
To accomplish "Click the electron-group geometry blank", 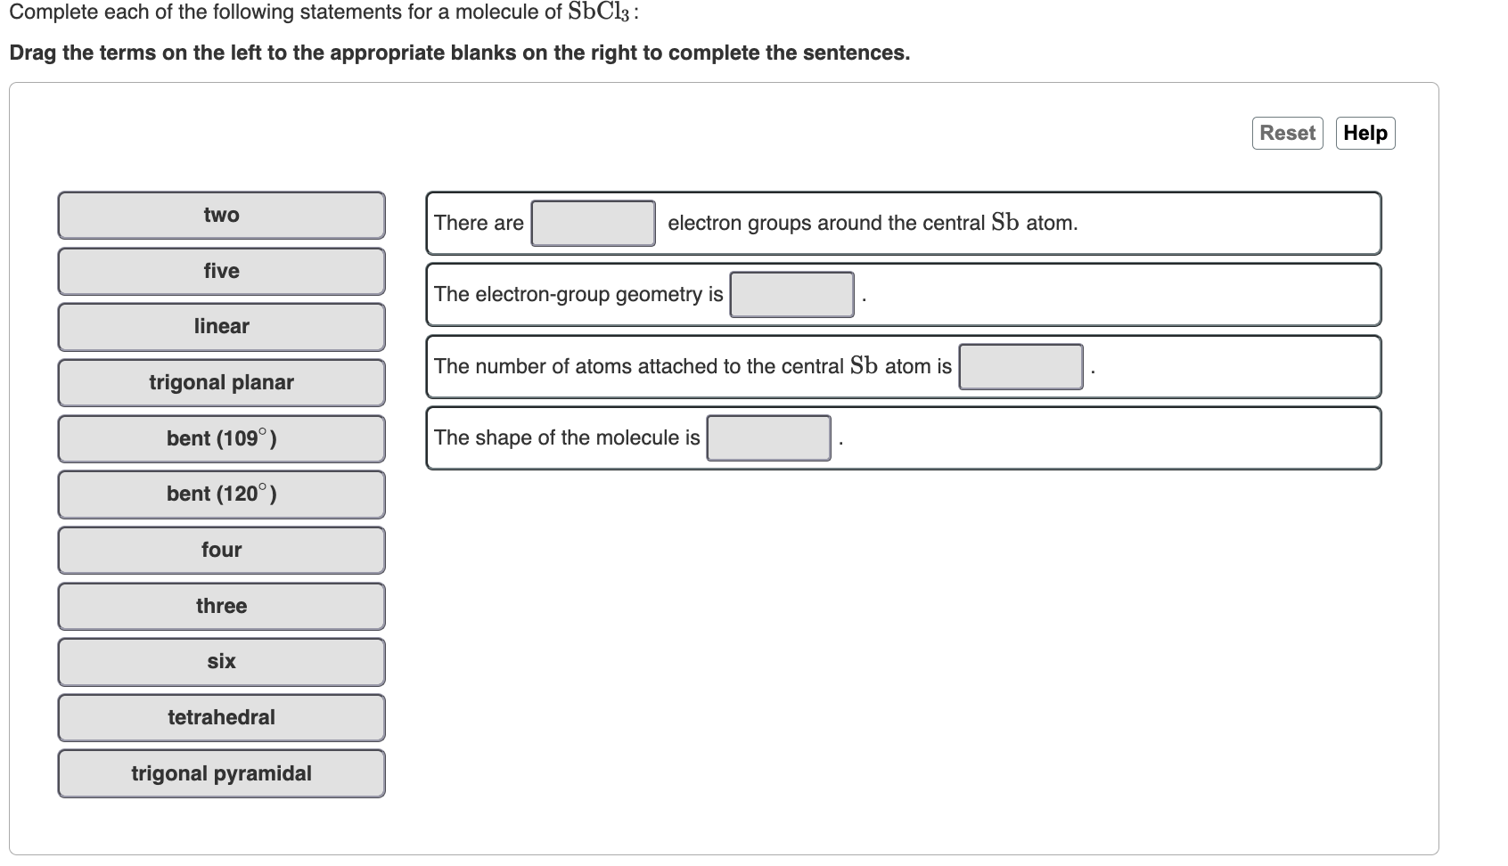I will tap(791, 294).
